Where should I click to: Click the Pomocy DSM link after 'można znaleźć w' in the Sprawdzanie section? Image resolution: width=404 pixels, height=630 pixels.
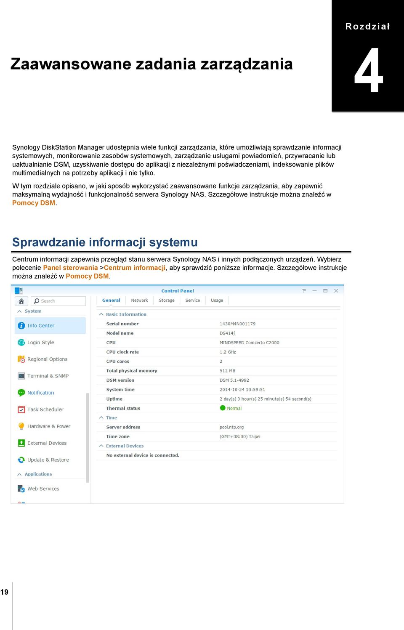[x=87, y=276]
